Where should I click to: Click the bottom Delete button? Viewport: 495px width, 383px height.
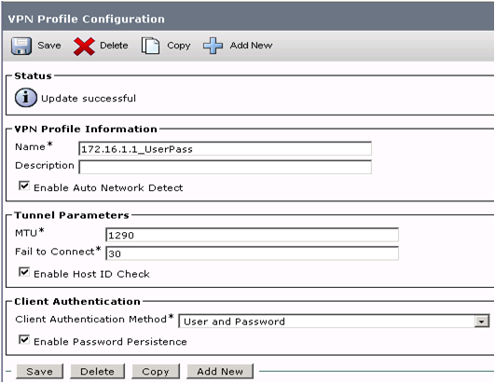point(98,371)
